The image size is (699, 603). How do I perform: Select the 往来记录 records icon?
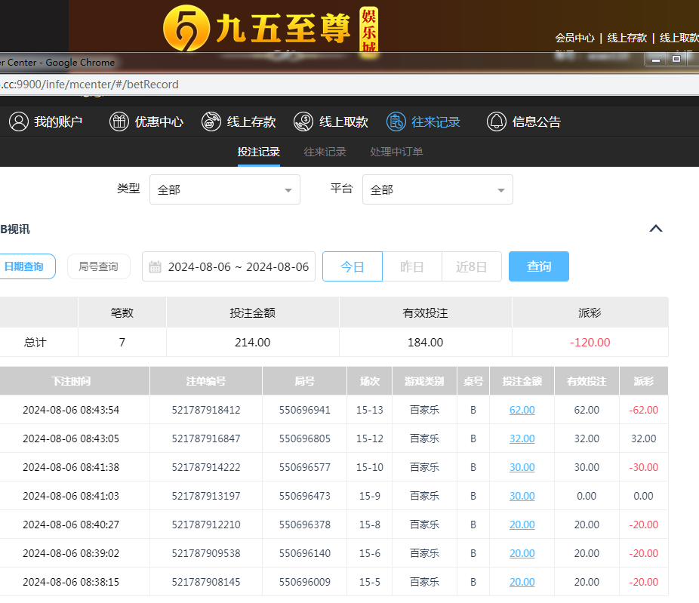[396, 122]
